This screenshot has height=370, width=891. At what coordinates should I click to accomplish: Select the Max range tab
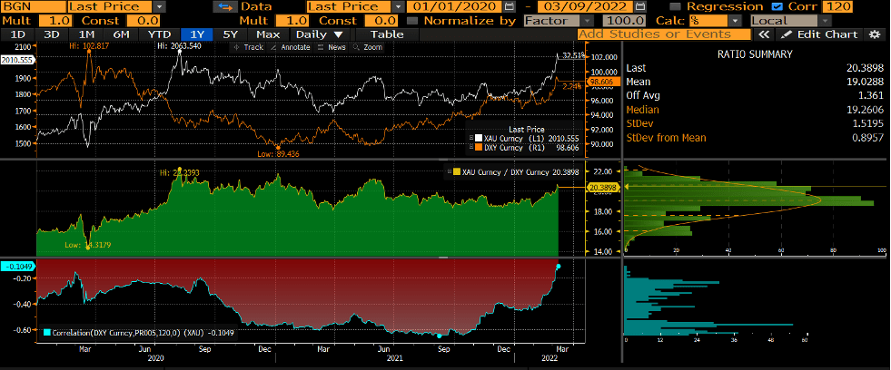point(268,34)
